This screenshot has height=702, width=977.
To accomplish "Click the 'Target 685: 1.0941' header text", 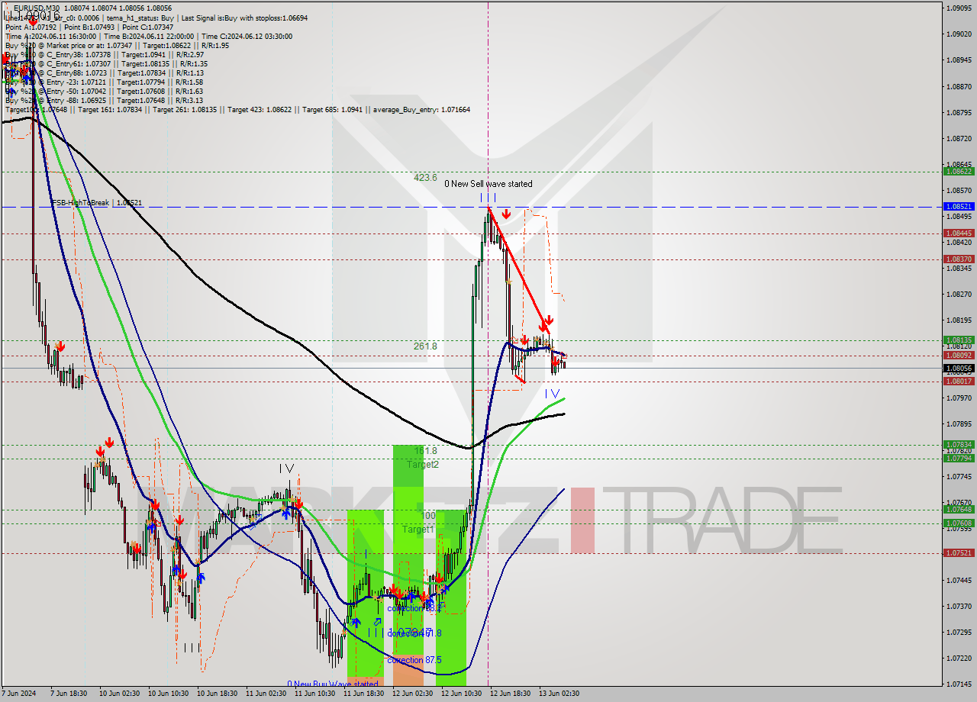I will point(334,110).
